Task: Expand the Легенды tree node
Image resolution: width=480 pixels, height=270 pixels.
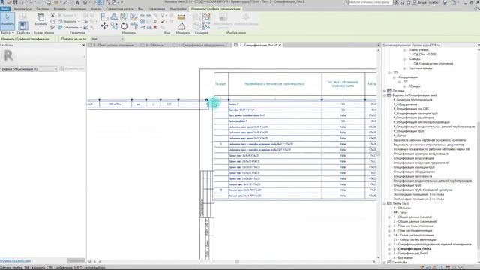Action: pos(385,91)
